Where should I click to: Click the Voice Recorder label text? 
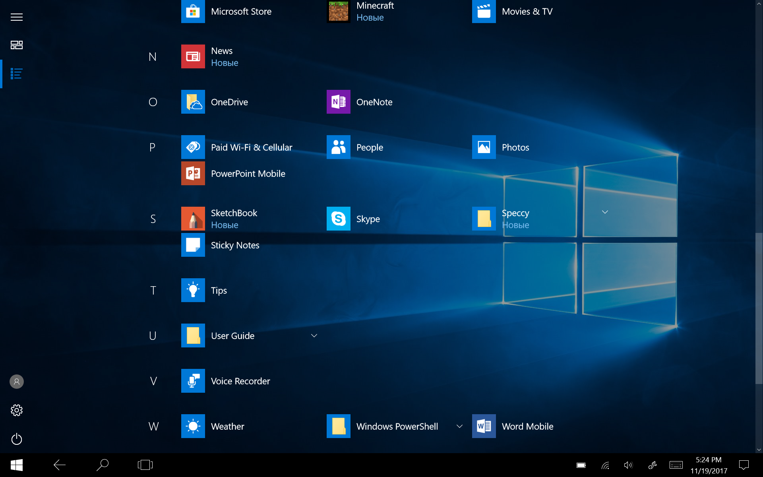point(240,381)
